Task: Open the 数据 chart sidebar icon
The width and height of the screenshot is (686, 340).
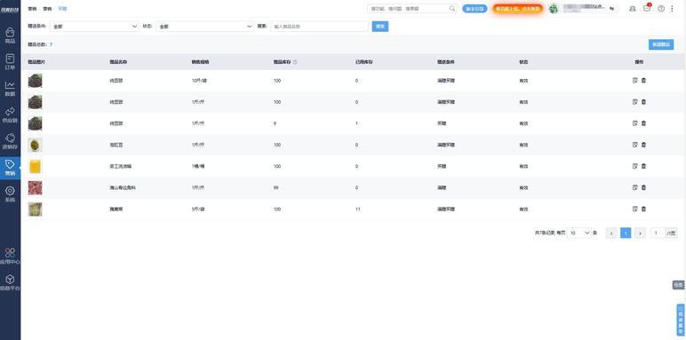Action: tap(10, 88)
